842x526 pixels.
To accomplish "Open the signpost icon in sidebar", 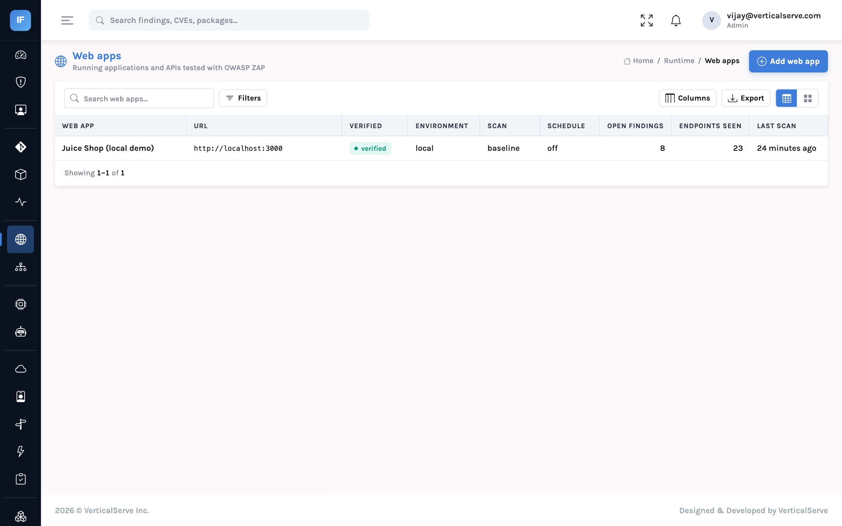I will pos(21,424).
